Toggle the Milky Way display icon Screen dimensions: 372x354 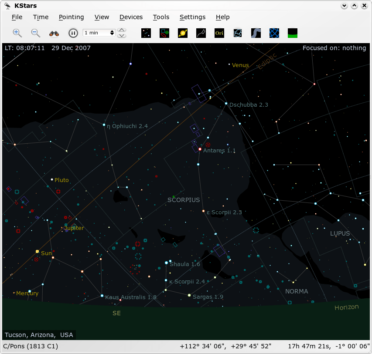256,33
